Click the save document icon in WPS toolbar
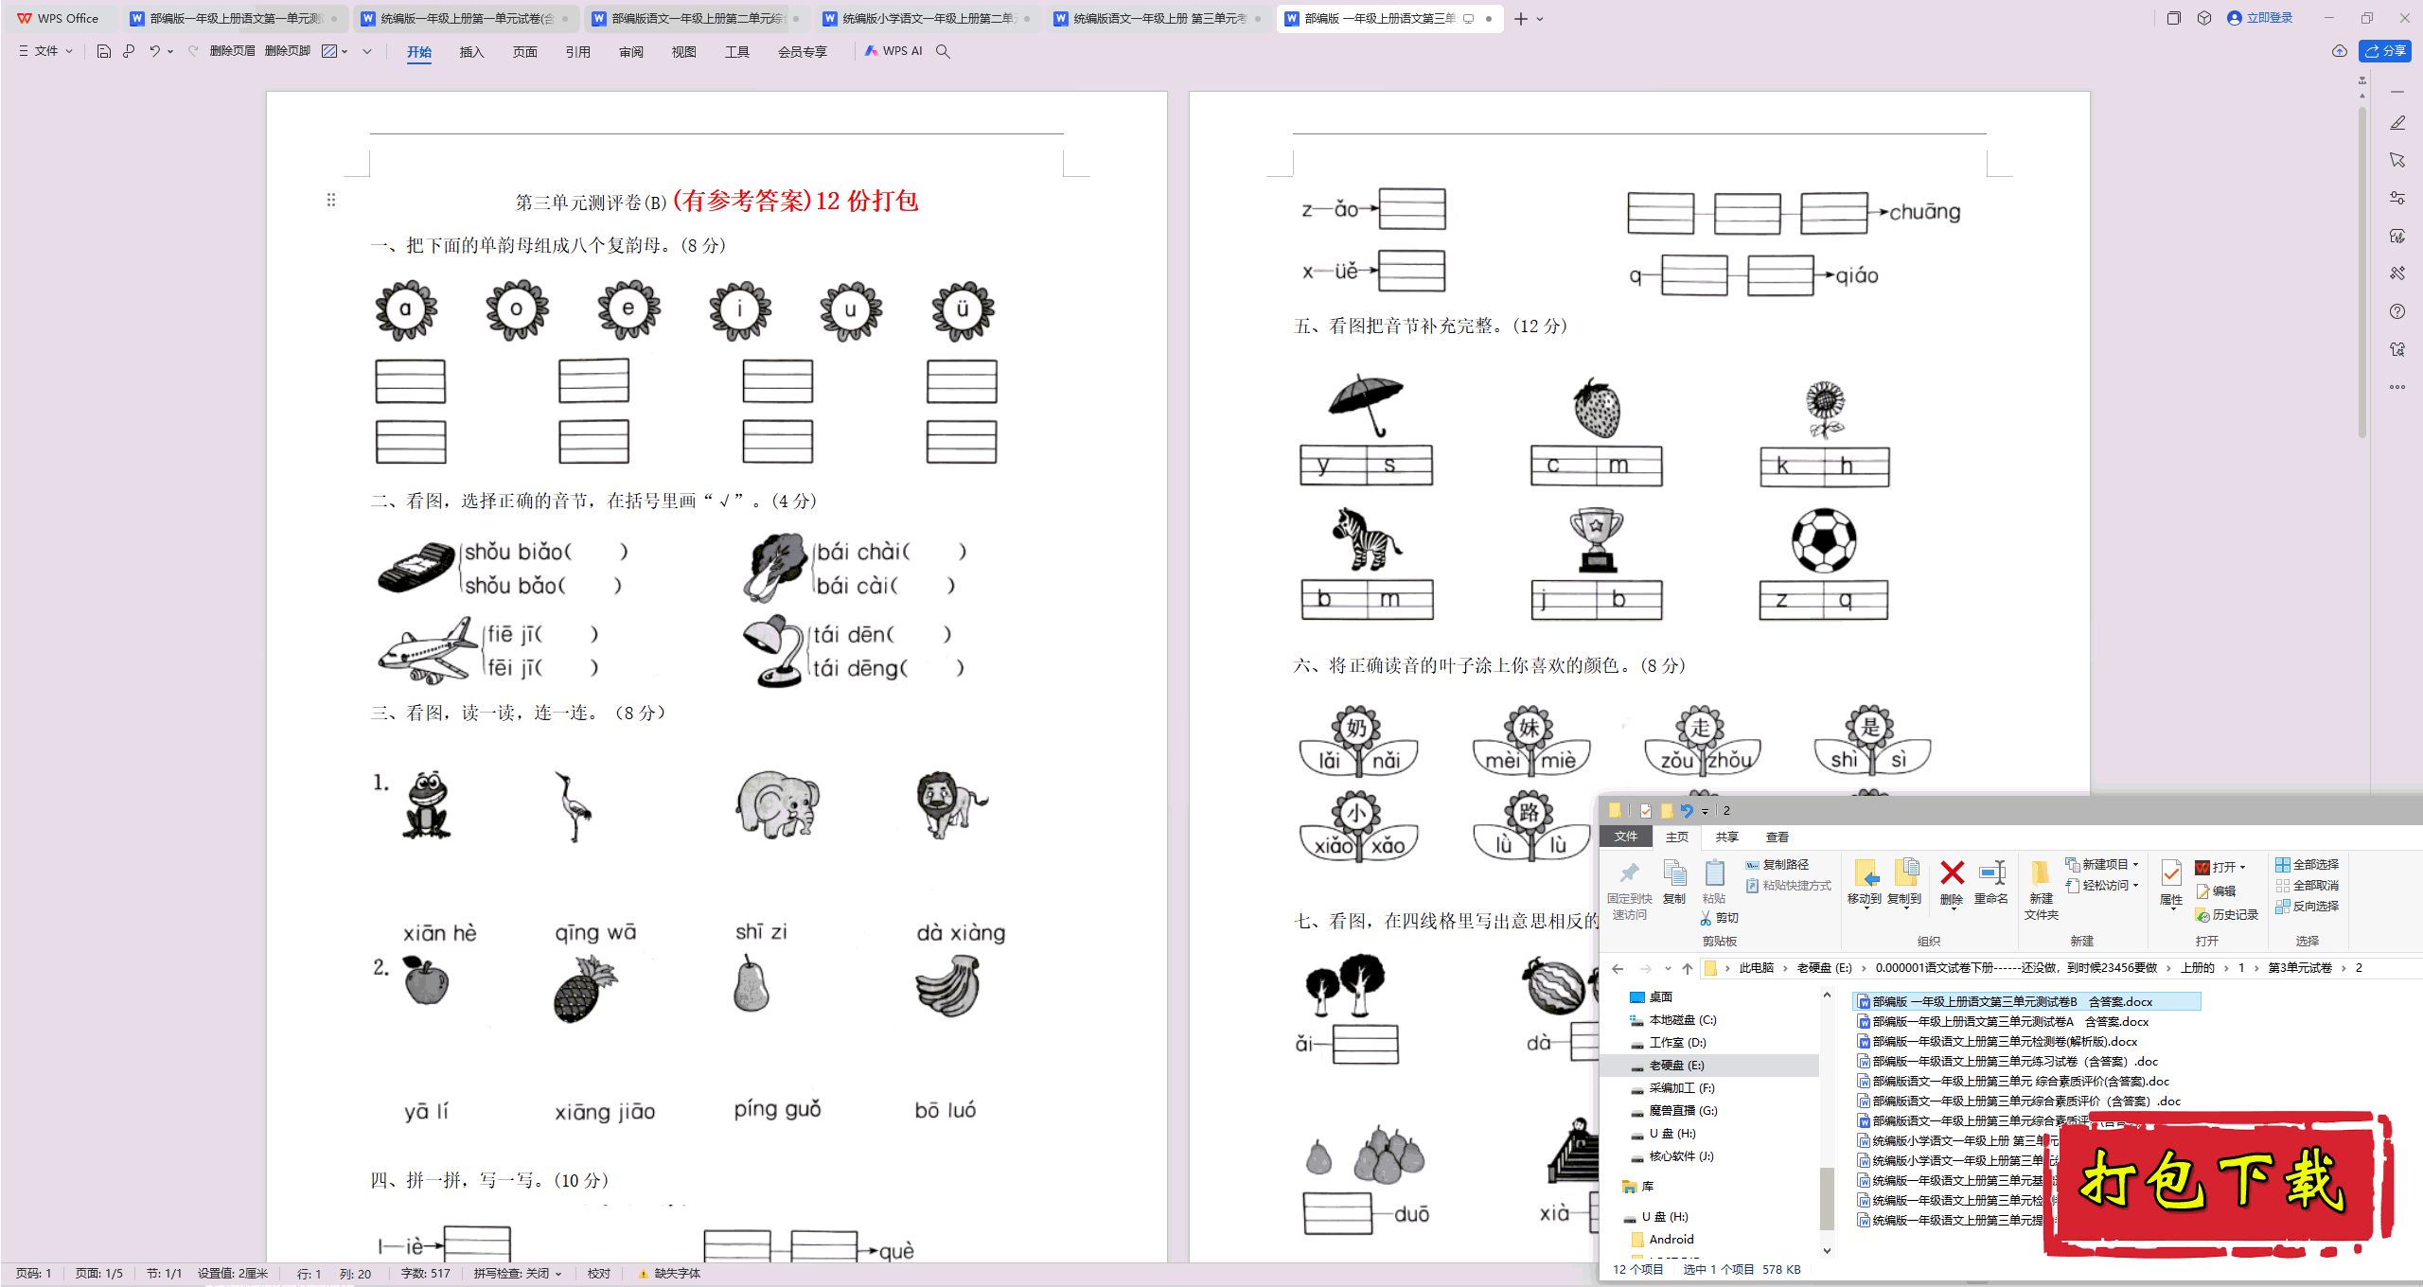 (104, 51)
